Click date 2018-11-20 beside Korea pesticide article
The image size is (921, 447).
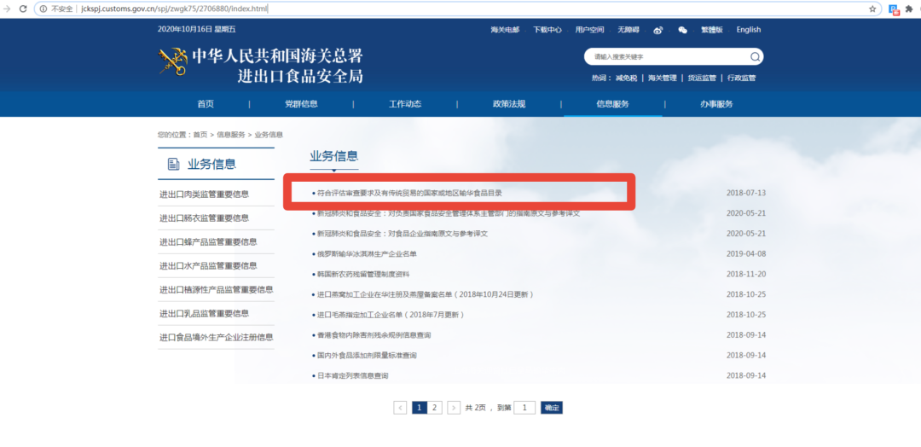pyautogui.click(x=746, y=275)
